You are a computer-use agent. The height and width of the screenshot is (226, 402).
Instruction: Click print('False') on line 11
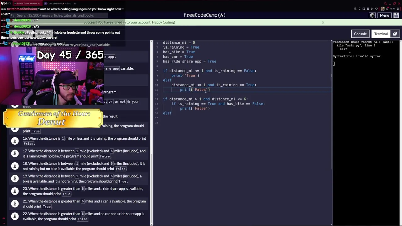coord(195,89)
